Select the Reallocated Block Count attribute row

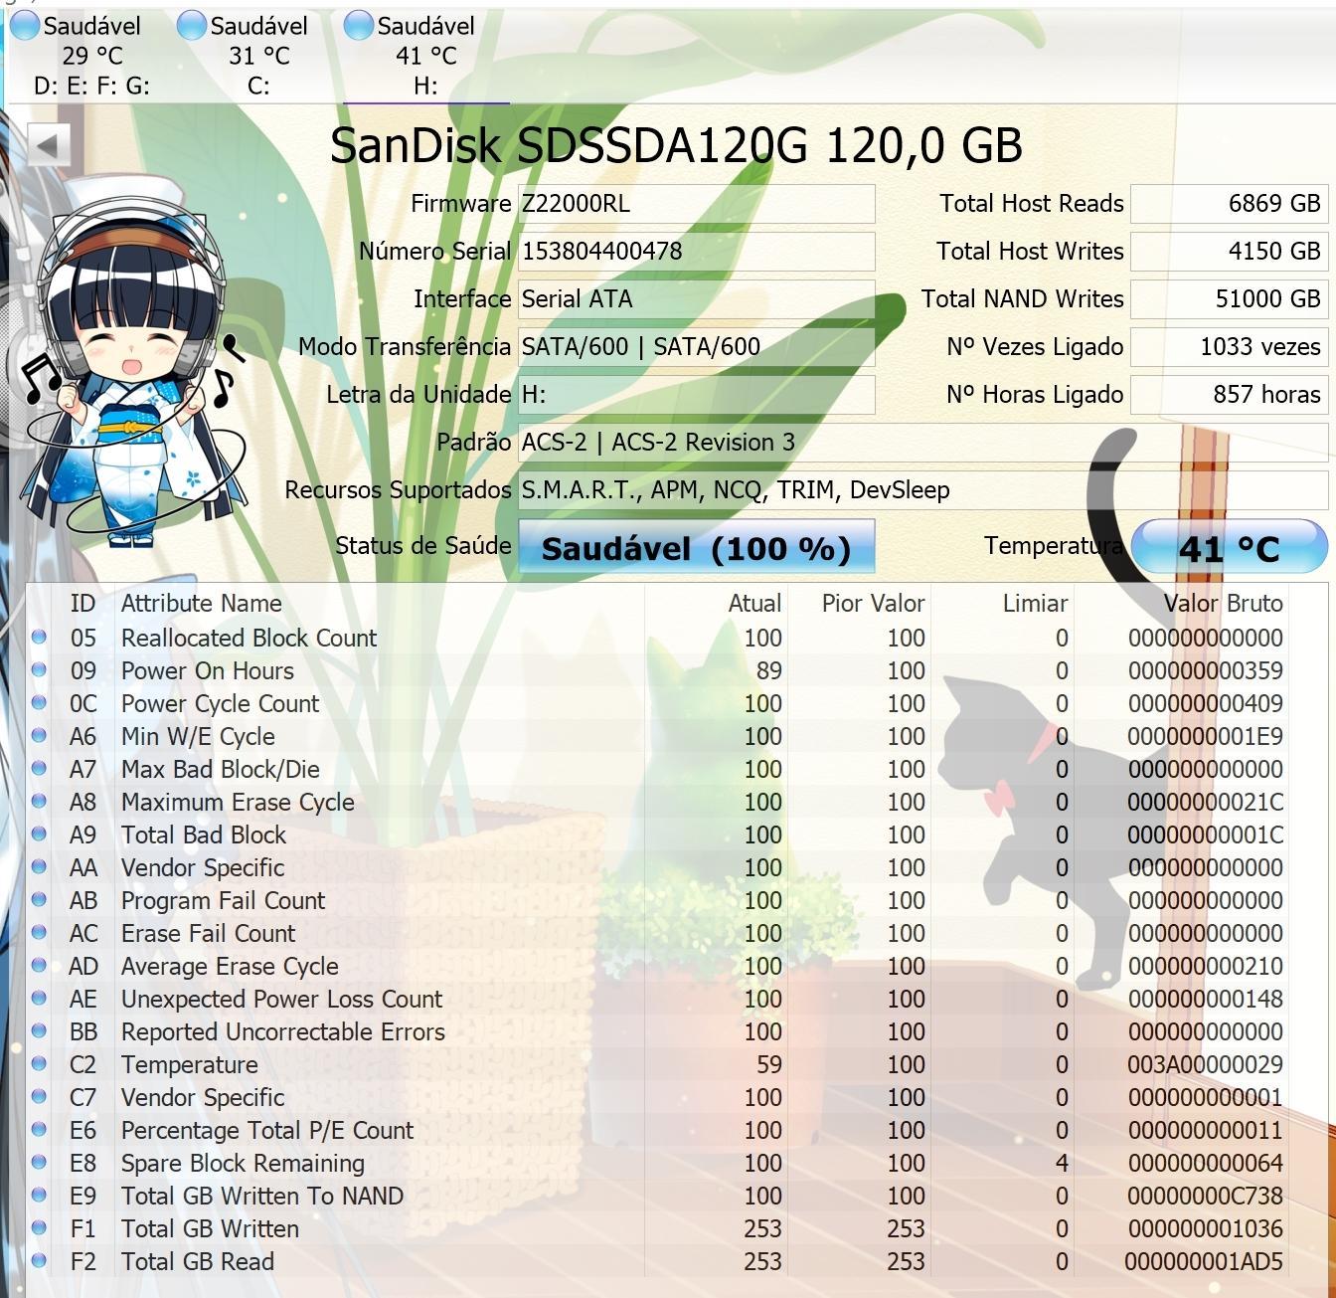657,638
